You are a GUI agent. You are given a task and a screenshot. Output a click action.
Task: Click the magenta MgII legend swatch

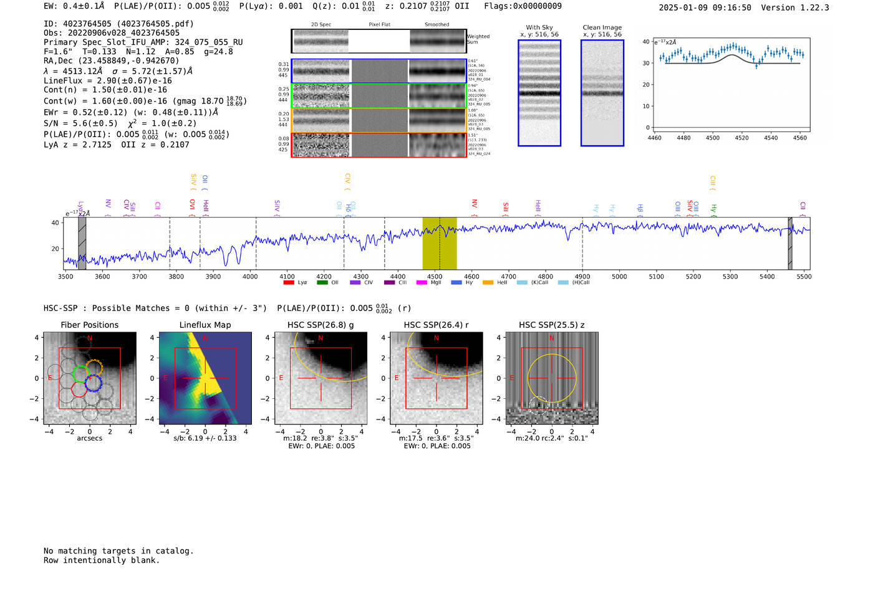click(422, 282)
